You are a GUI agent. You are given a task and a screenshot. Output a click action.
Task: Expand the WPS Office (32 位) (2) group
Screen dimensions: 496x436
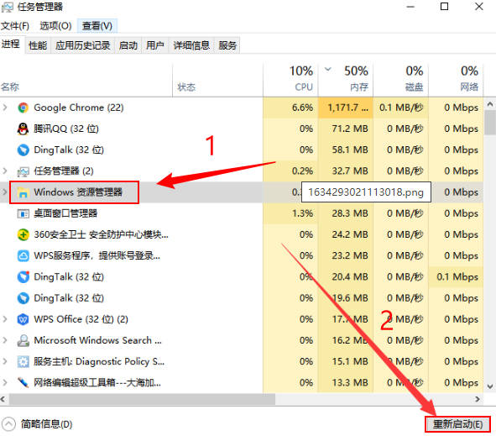click(x=5, y=319)
